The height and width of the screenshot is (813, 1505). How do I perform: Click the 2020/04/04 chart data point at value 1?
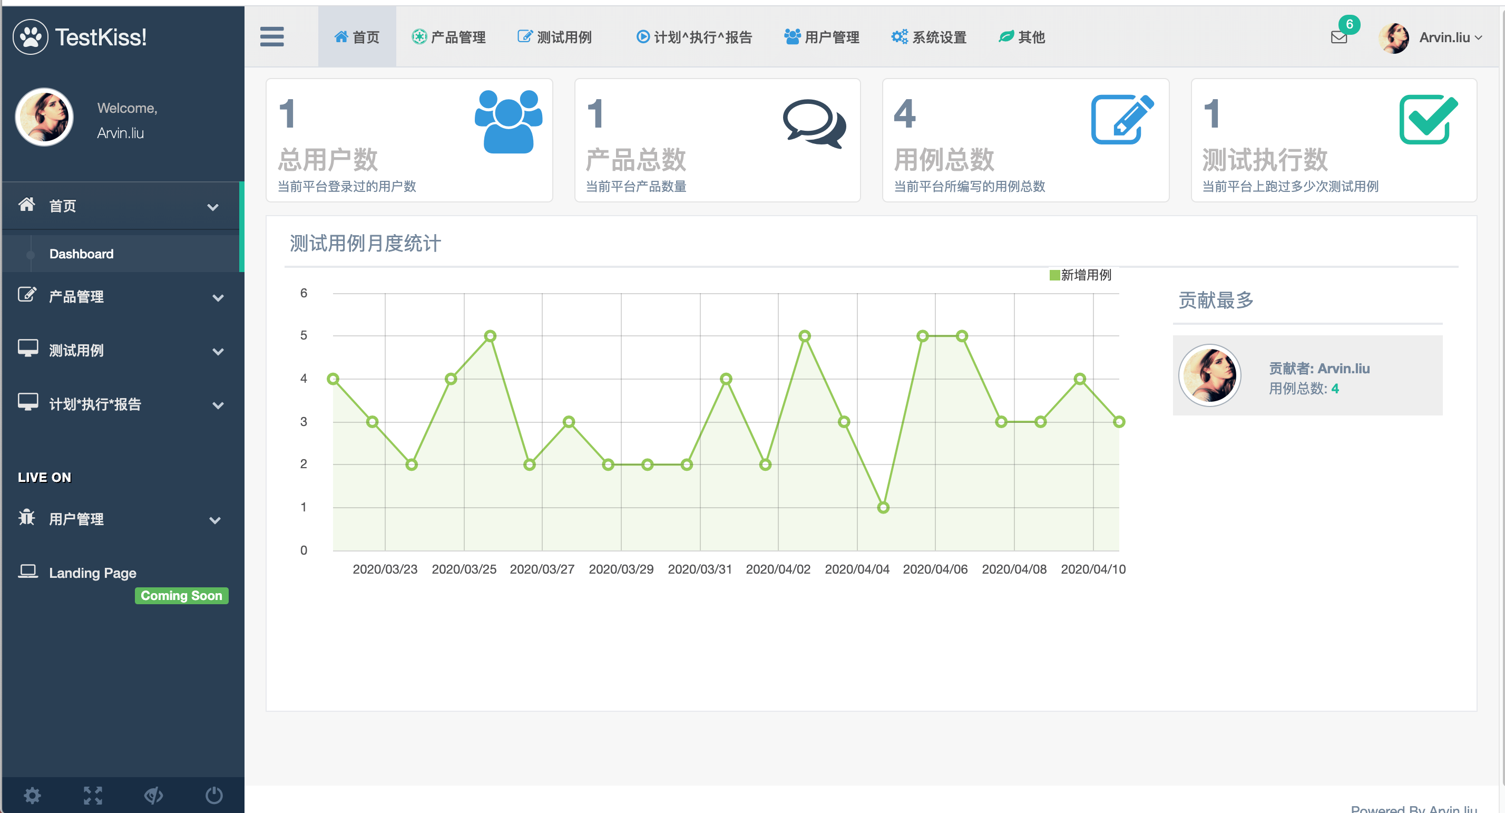click(883, 507)
